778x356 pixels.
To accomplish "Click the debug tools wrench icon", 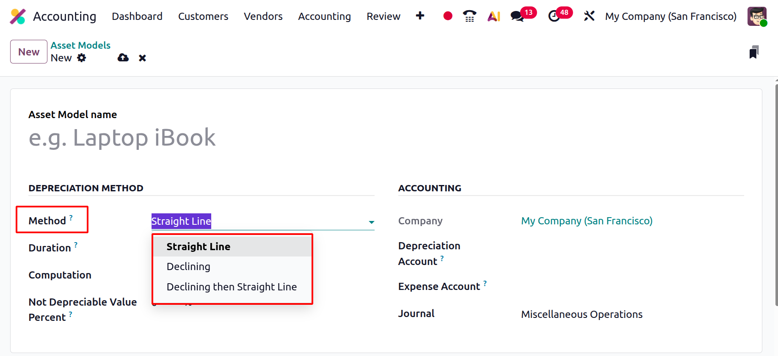I will [589, 16].
